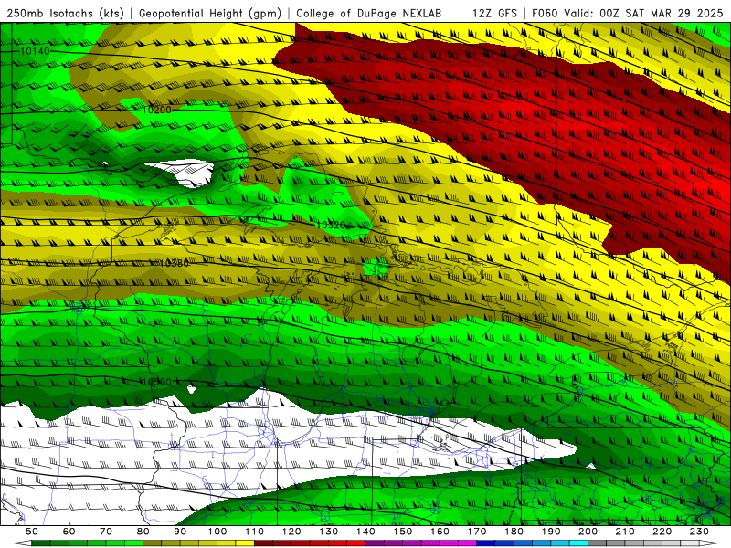Click the 10140 height contour label

click(x=35, y=51)
